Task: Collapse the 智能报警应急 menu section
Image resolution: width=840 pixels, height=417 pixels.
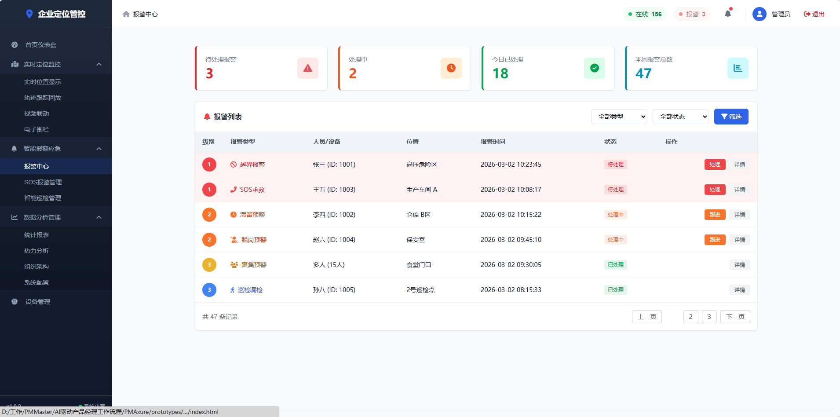Action: [x=99, y=149]
